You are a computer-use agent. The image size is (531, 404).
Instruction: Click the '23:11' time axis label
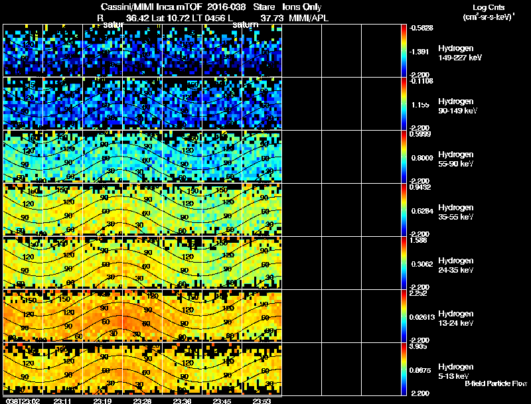coord(62,401)
